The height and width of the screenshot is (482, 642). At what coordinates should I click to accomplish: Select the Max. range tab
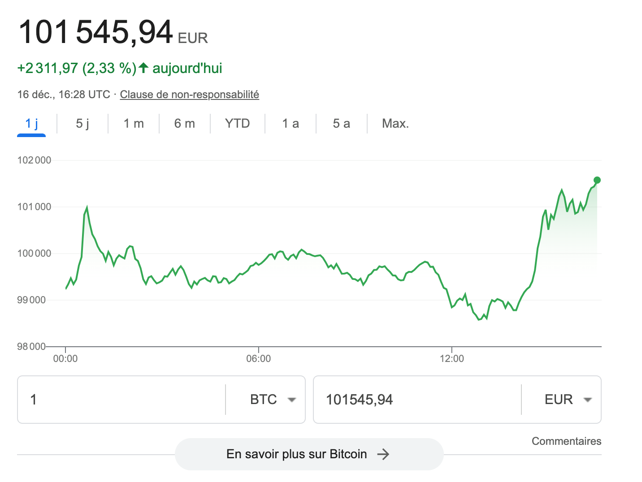(x=395, y=124)
